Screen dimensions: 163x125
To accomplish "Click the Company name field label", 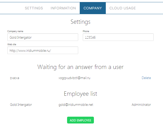I will click(x=15, y=31).
